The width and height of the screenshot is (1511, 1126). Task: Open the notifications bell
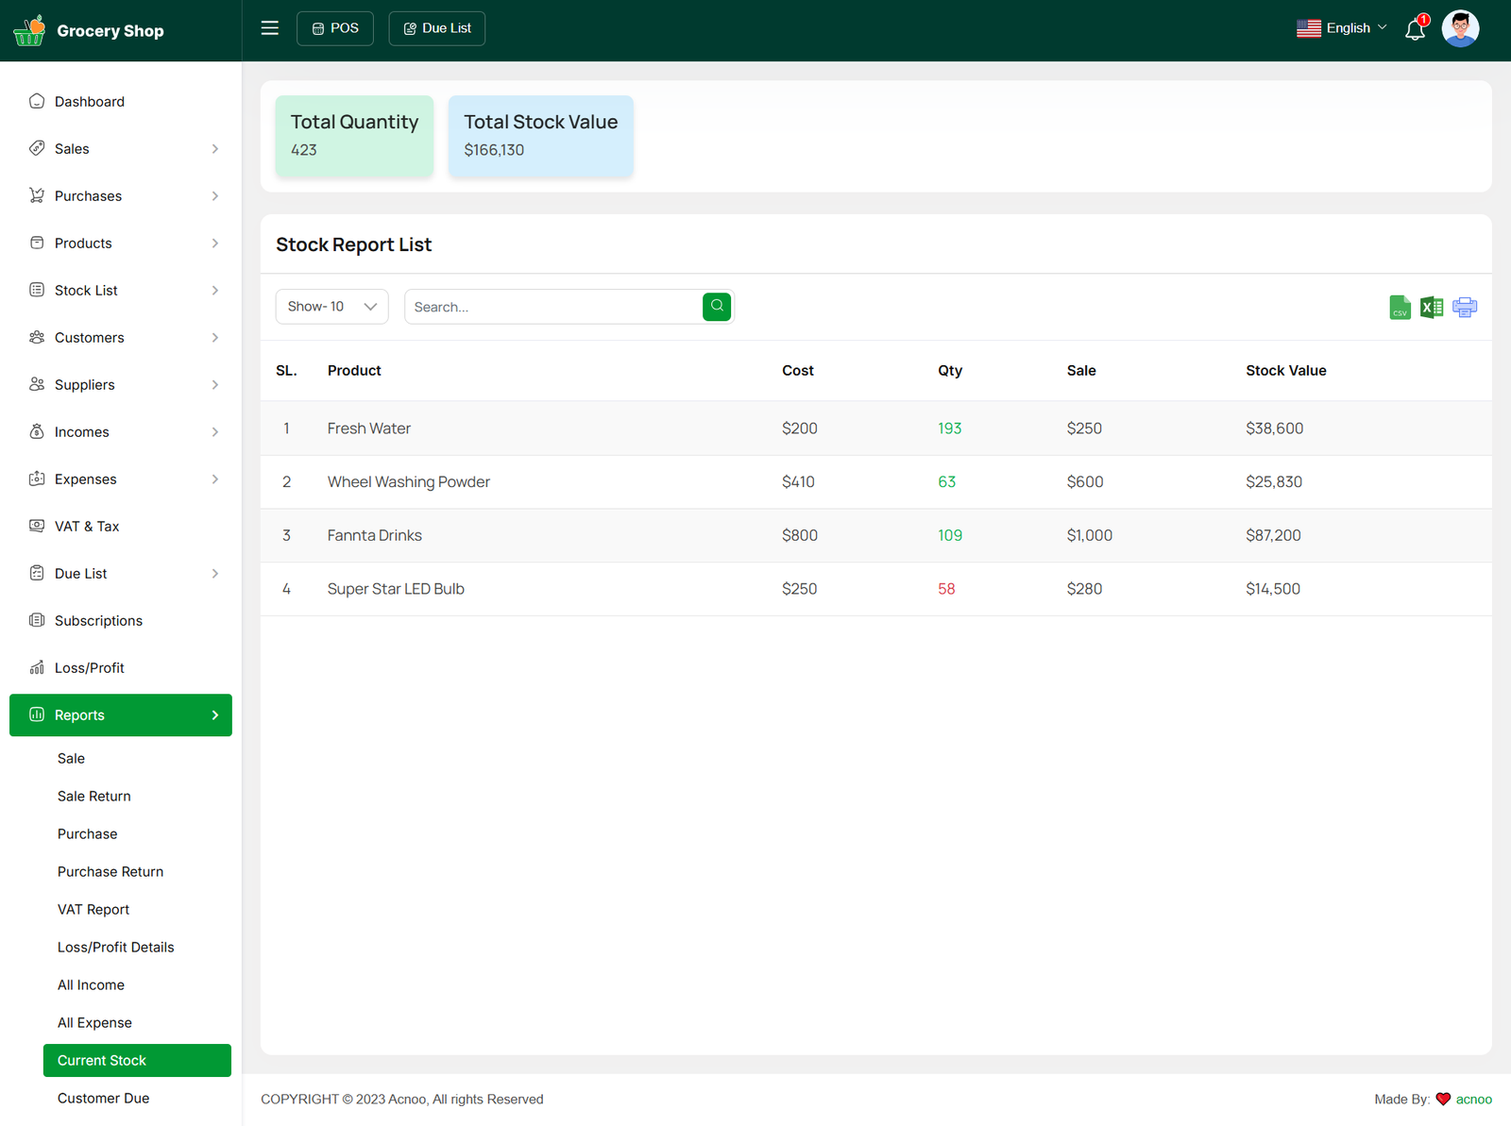click(1415, 29)
